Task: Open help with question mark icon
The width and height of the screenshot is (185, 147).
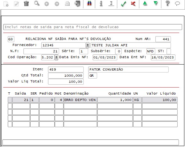Action: pyautogui.click(x=167, y=3)
